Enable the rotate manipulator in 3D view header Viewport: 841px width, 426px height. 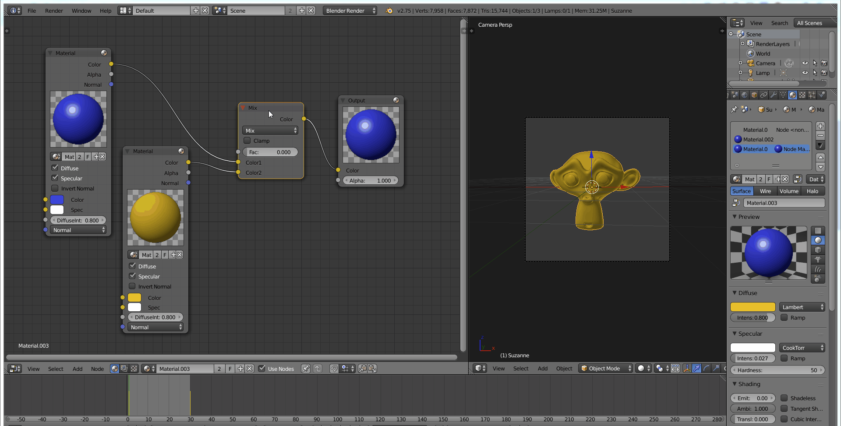pos(706,369)
